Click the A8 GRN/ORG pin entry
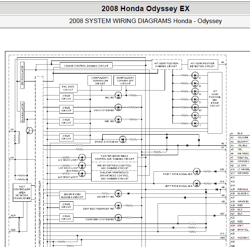Image resolution: width=250 pixels, height=247 pixels. pyautogui.click(x=240, y=161)
